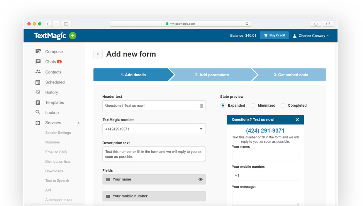Viewport: 363px width, 206px height.
Task: Click the green plus icon beside TextMagic logo
Action: (73, 36)
